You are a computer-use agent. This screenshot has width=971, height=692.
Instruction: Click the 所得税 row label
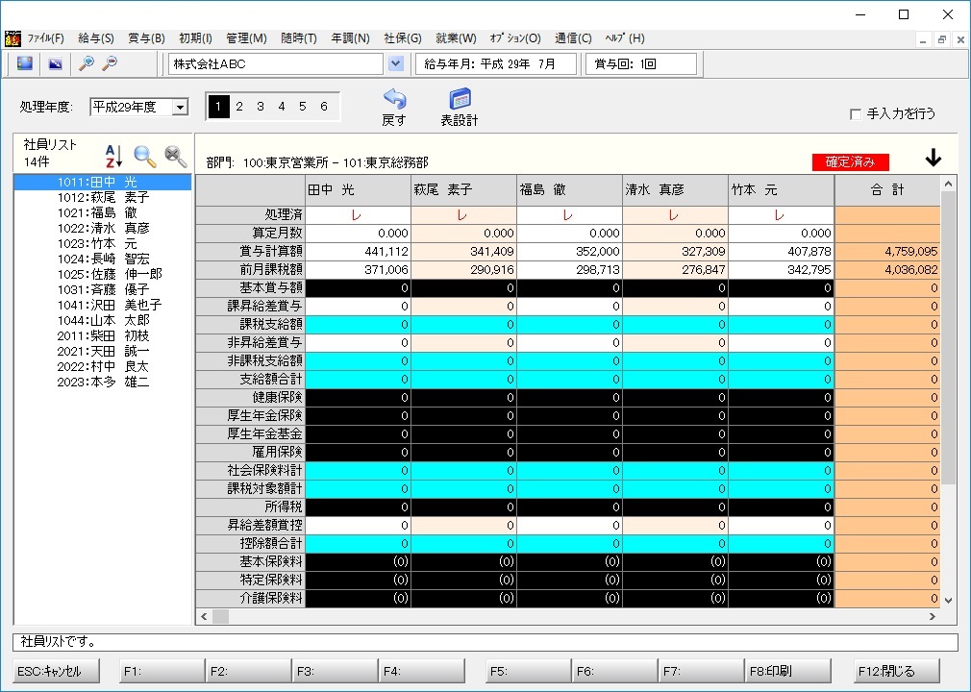coord(251,507)
